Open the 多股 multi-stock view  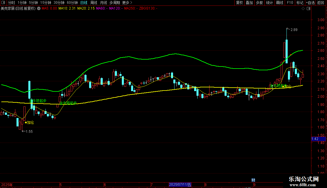click(259, 3)
